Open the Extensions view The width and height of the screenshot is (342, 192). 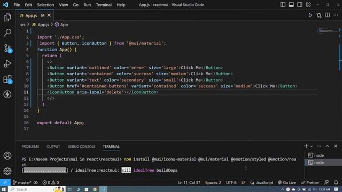tap(7, 79)
